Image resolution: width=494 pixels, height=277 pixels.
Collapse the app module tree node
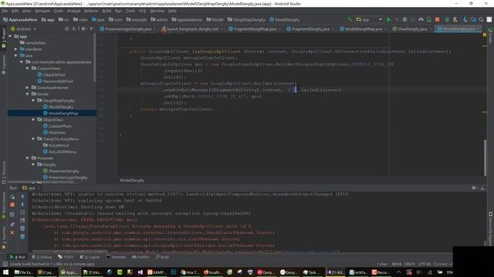(x=10, y=36)
